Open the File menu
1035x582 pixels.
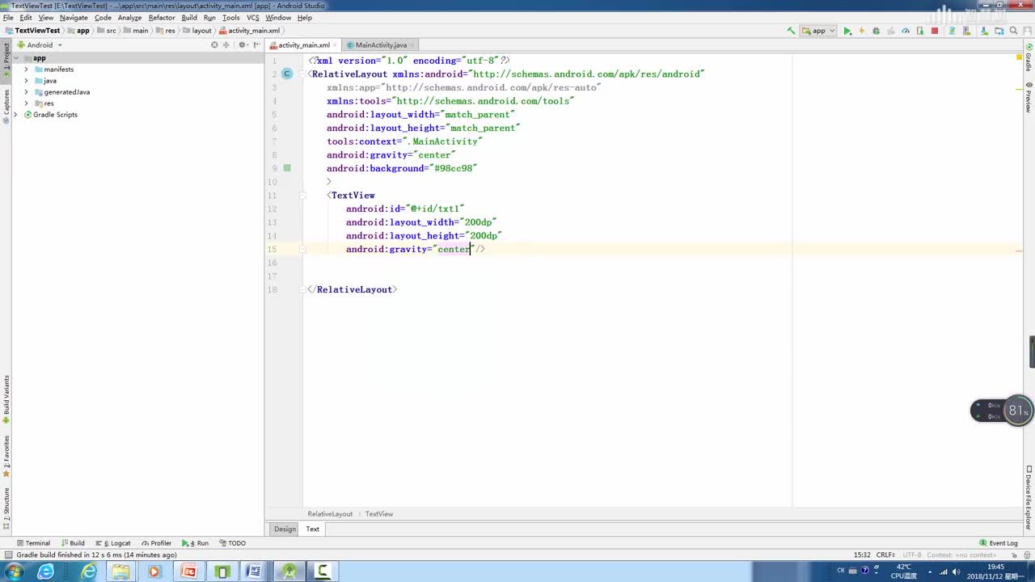coord(8,17)
